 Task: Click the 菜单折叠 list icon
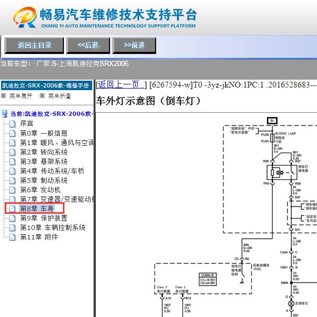click(x=42, y=96)
